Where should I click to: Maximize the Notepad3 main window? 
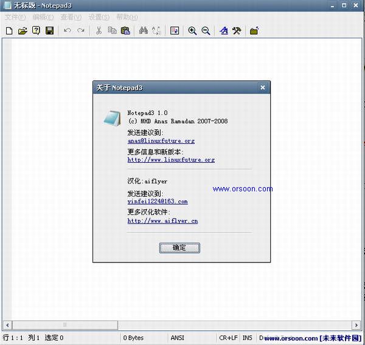pos(344,5)
